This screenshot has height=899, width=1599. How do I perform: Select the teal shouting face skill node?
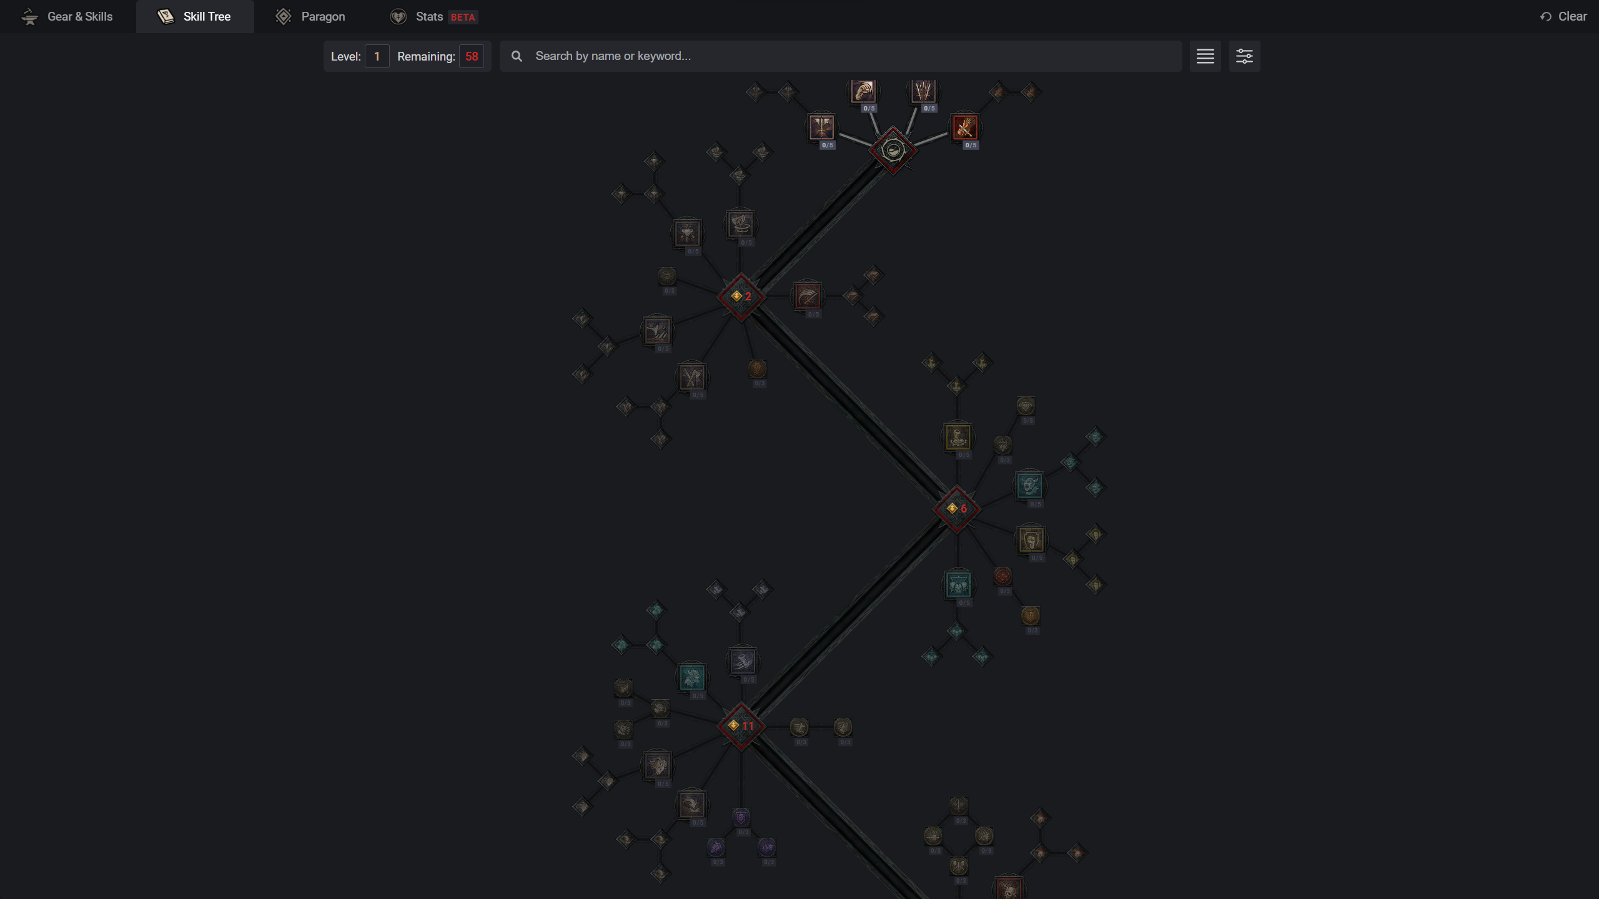(1029, 486)
